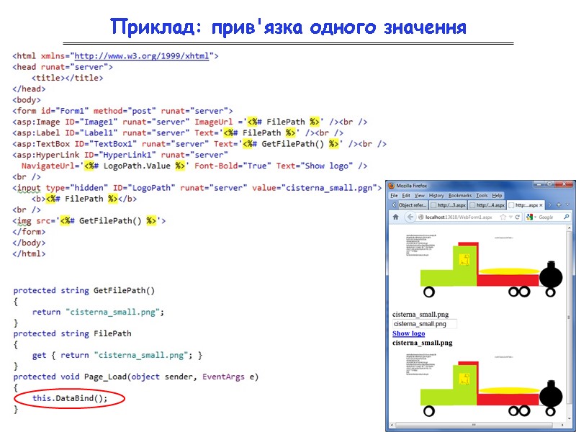The image size is (576, 432).
Task: Click the GetFilePath() method declaration
Action: point(84,291)
